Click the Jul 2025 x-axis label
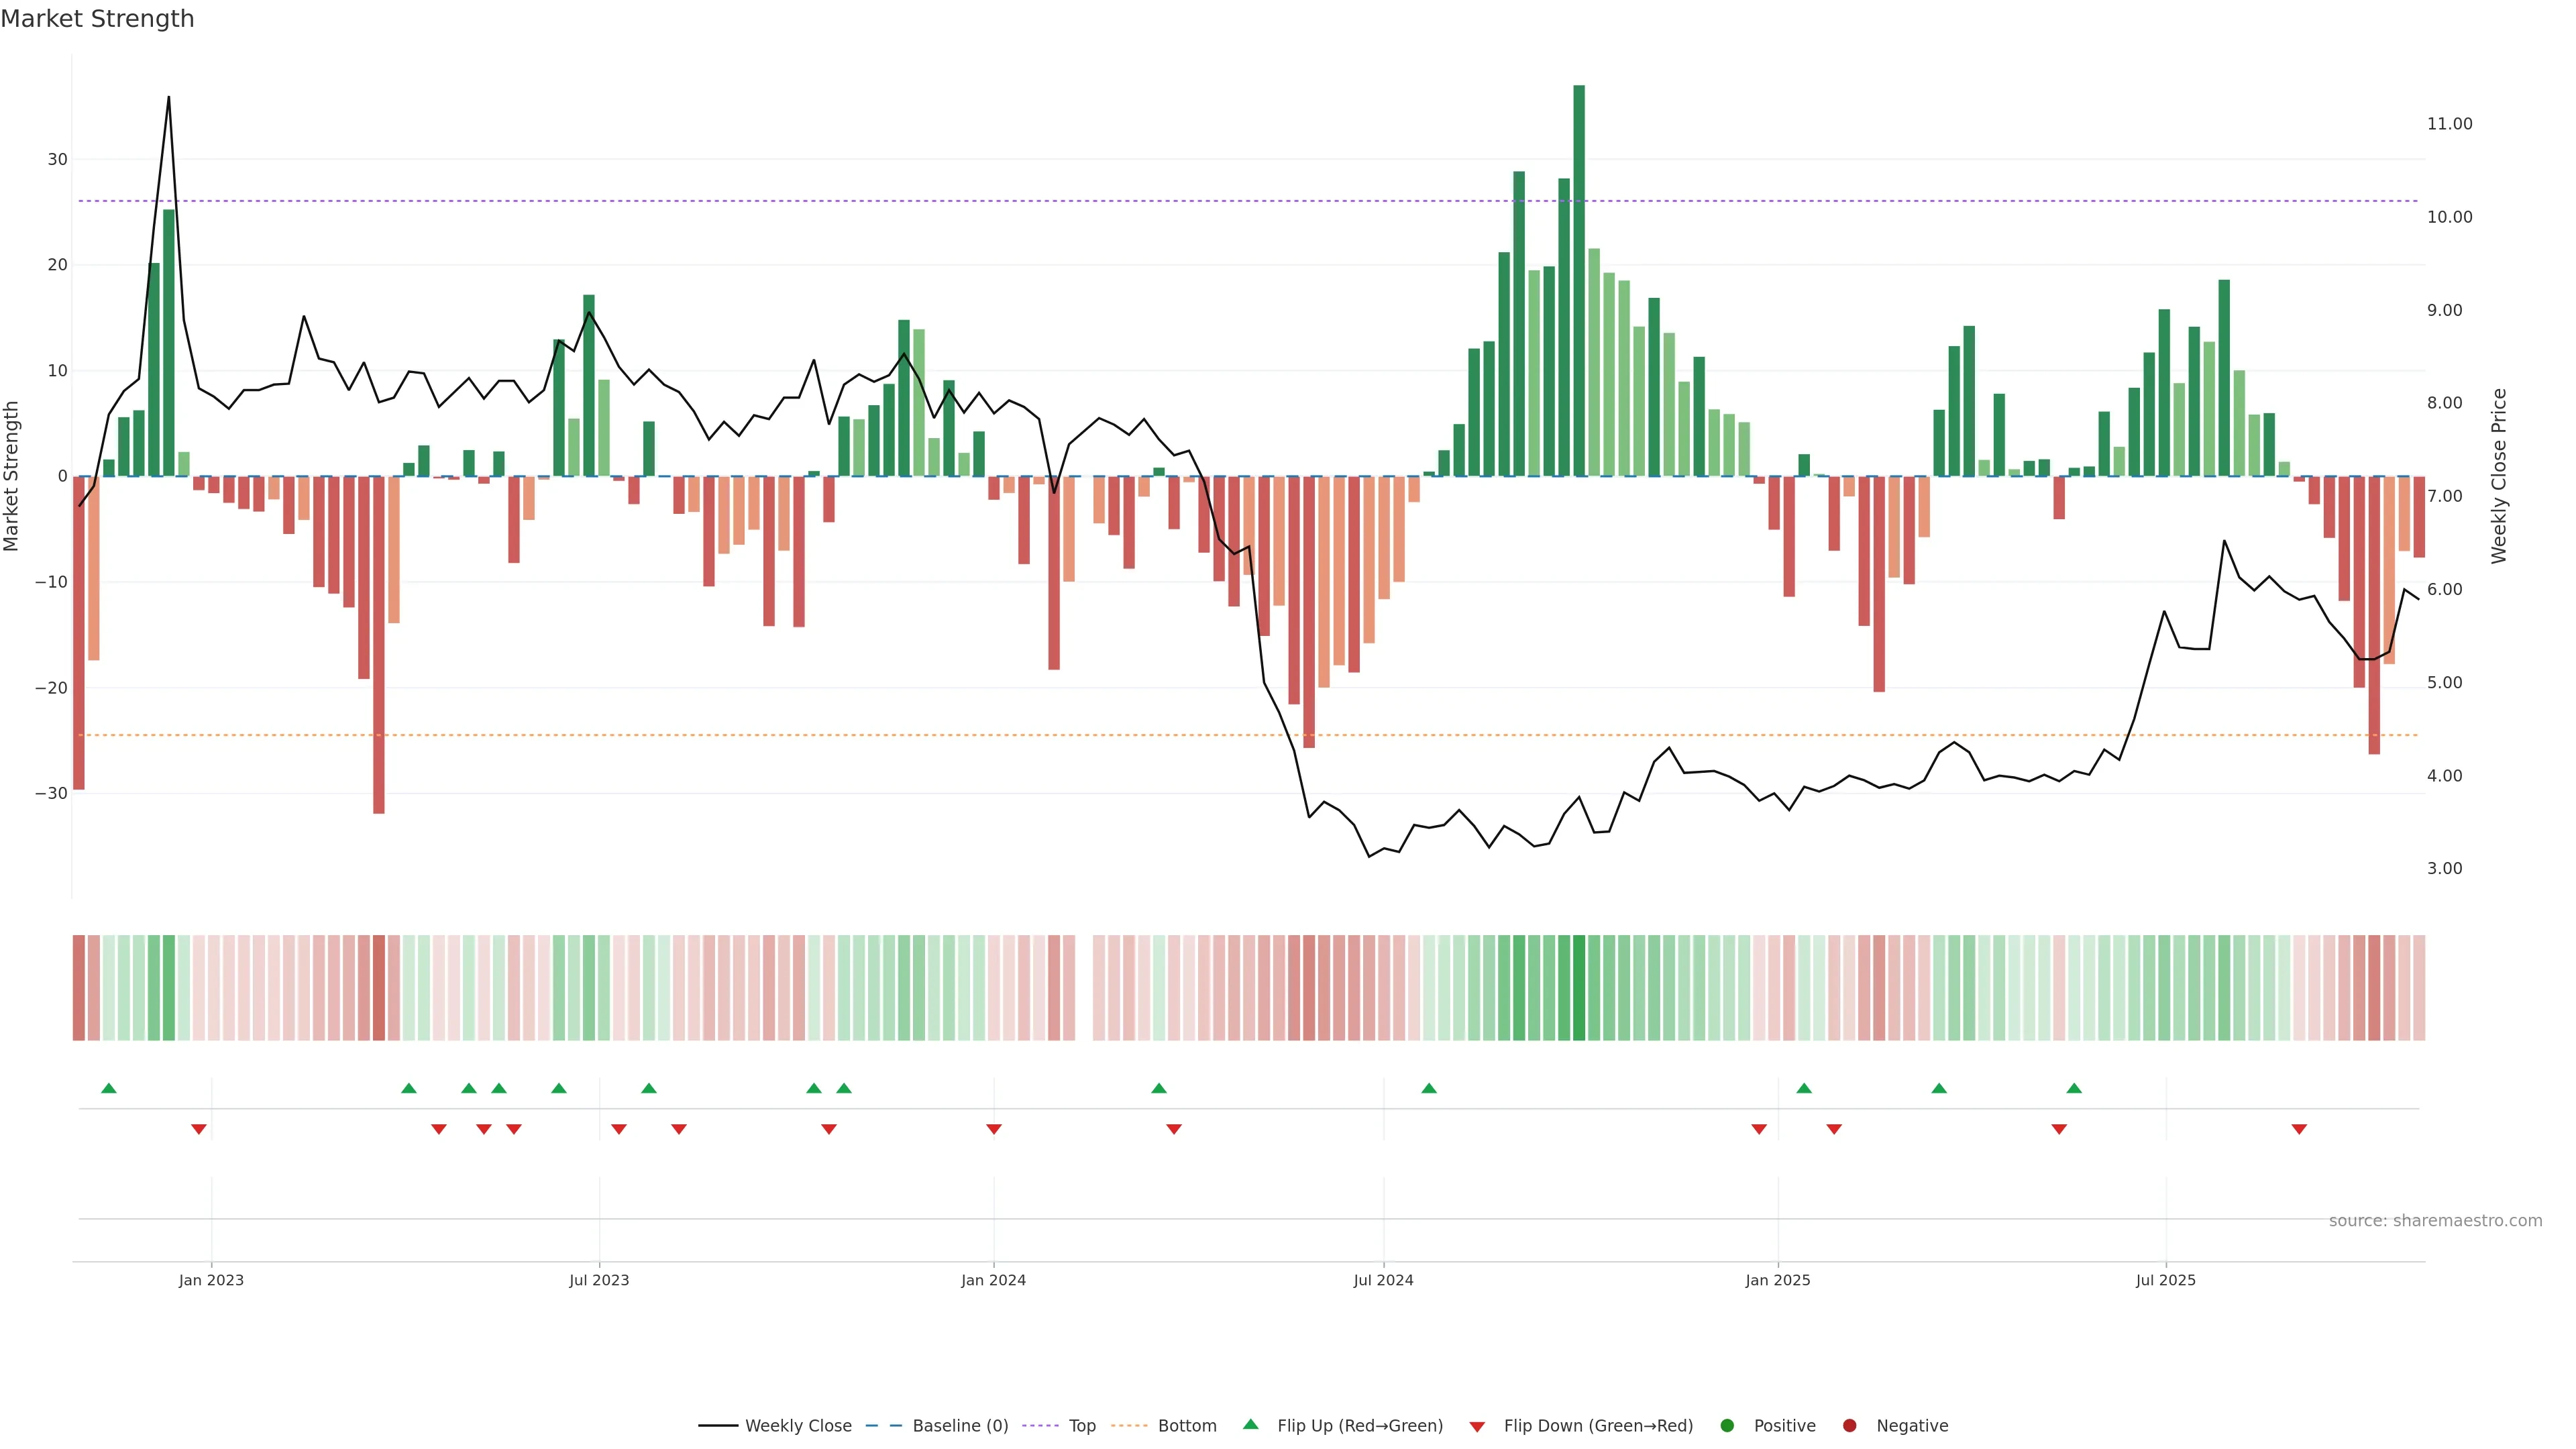This screenshot has width=2576, height=1449. pyautogui.click(x=2166, y=1280)
